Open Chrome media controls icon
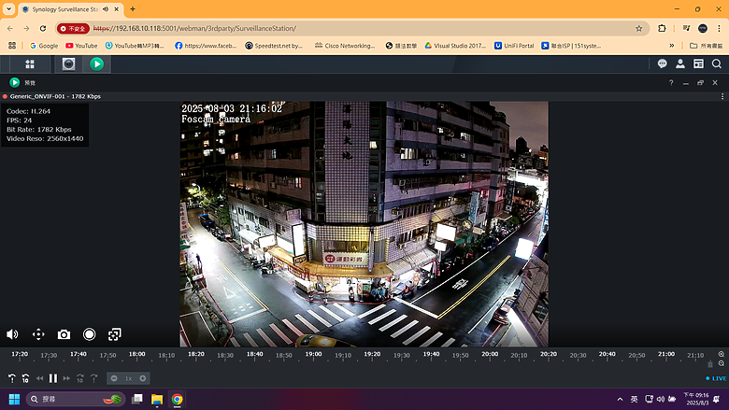 (686, 28)
